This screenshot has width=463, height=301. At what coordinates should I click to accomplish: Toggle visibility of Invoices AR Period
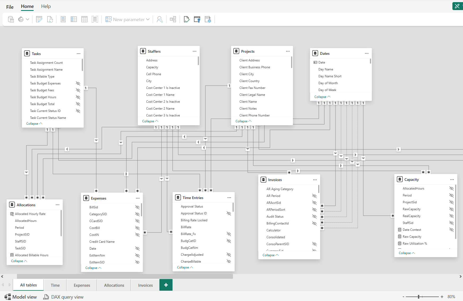click(x=314, y=196)
